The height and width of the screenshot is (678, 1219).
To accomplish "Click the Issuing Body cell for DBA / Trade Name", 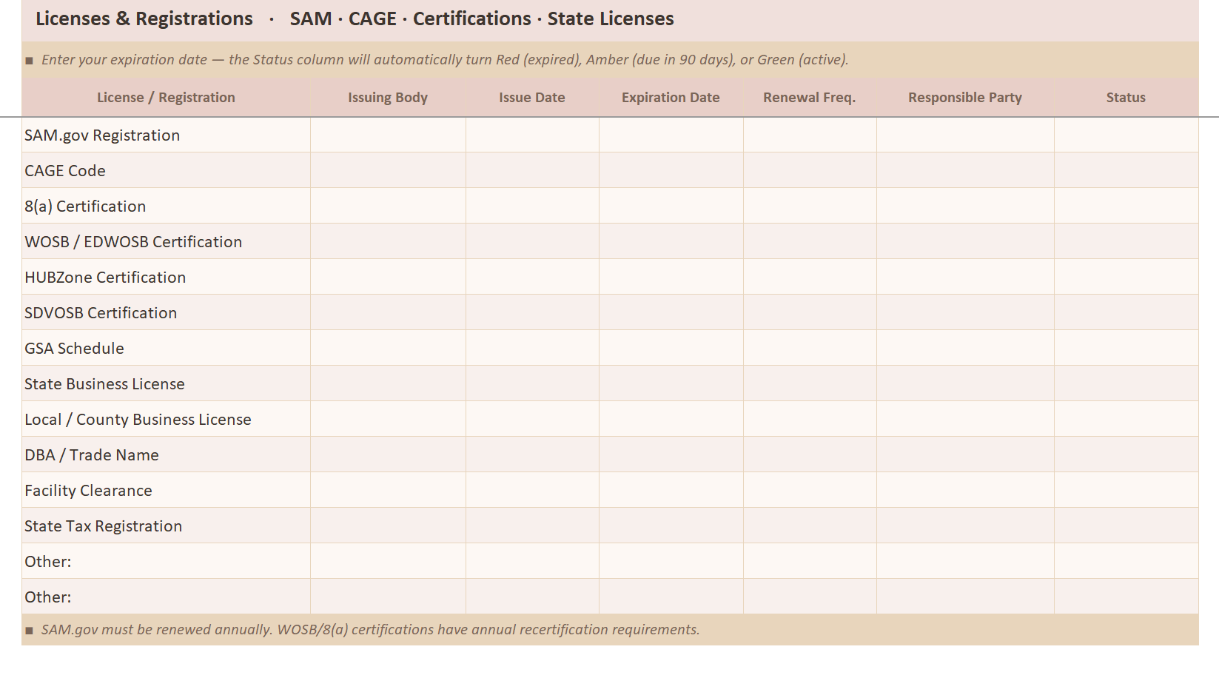I will [387, 454].
